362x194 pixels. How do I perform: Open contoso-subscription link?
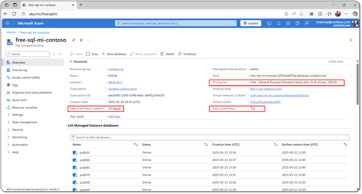(x=122, y=89)
